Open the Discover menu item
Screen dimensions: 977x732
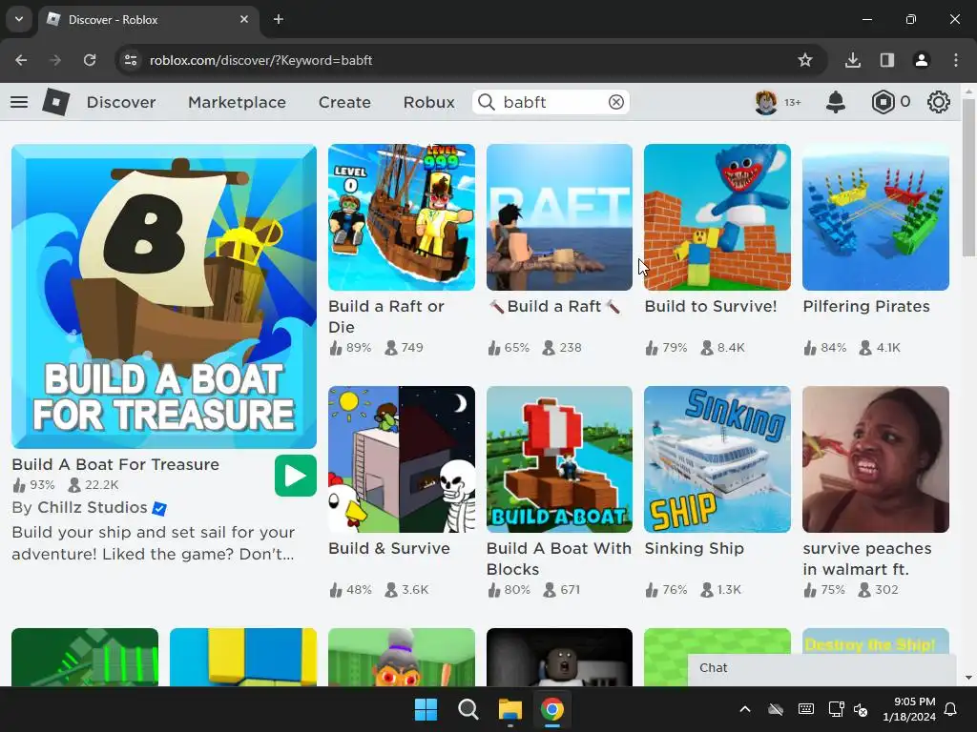[121, 102]
